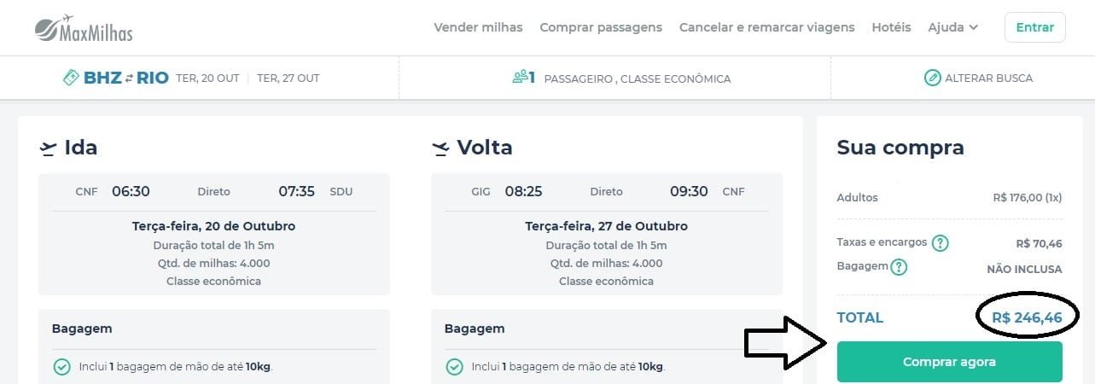1095x384 pixels.
Task: Click the Volta return plane icon
Action: click(x=440, y=148)
